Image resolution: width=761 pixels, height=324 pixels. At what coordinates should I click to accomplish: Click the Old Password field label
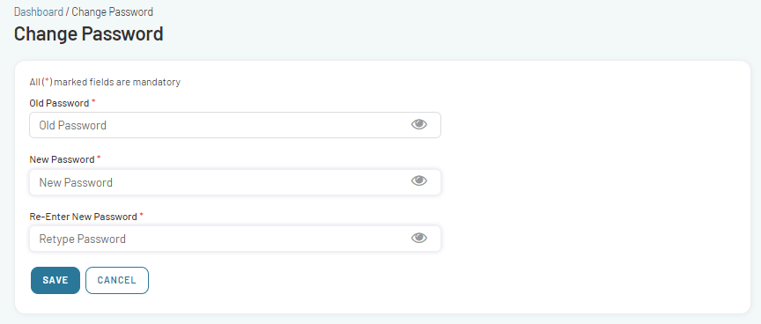click(59, 103)
